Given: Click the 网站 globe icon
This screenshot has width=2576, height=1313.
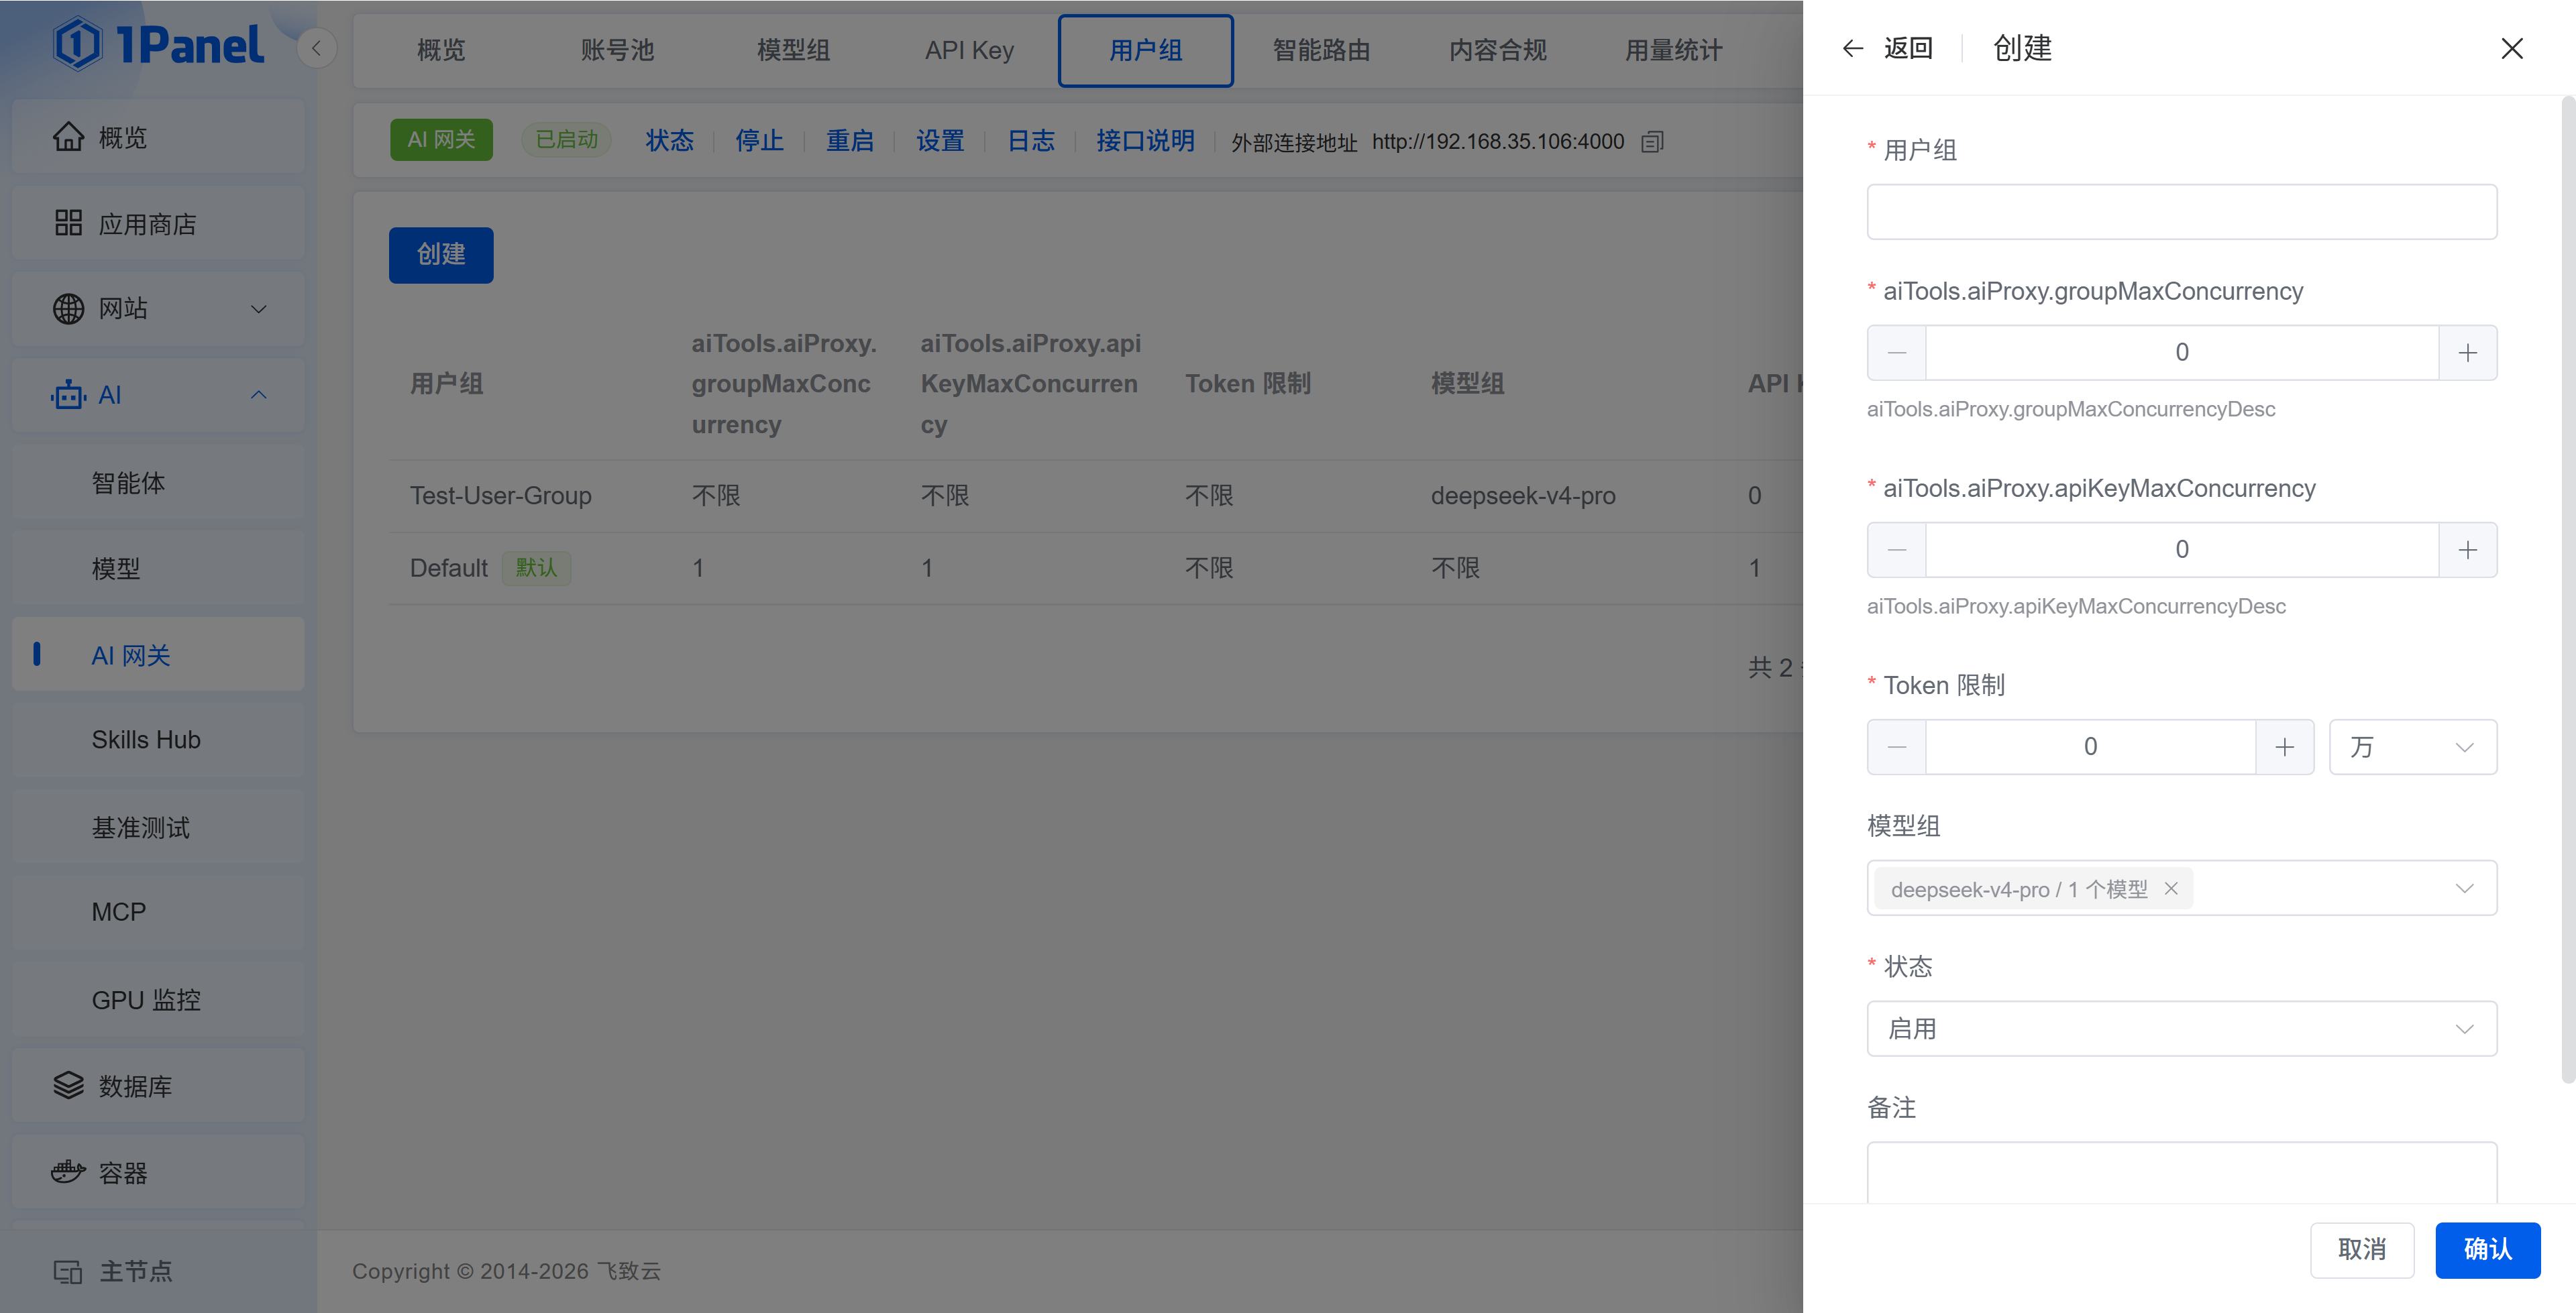Looking at the screenshot, I should tap(68, 309).
